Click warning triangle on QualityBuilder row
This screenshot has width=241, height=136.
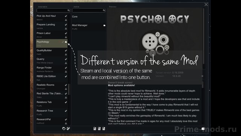tap(66, 54)
